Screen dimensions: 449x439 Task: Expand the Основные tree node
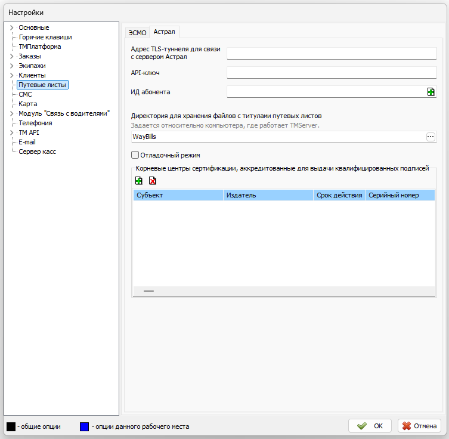(11, 27)
